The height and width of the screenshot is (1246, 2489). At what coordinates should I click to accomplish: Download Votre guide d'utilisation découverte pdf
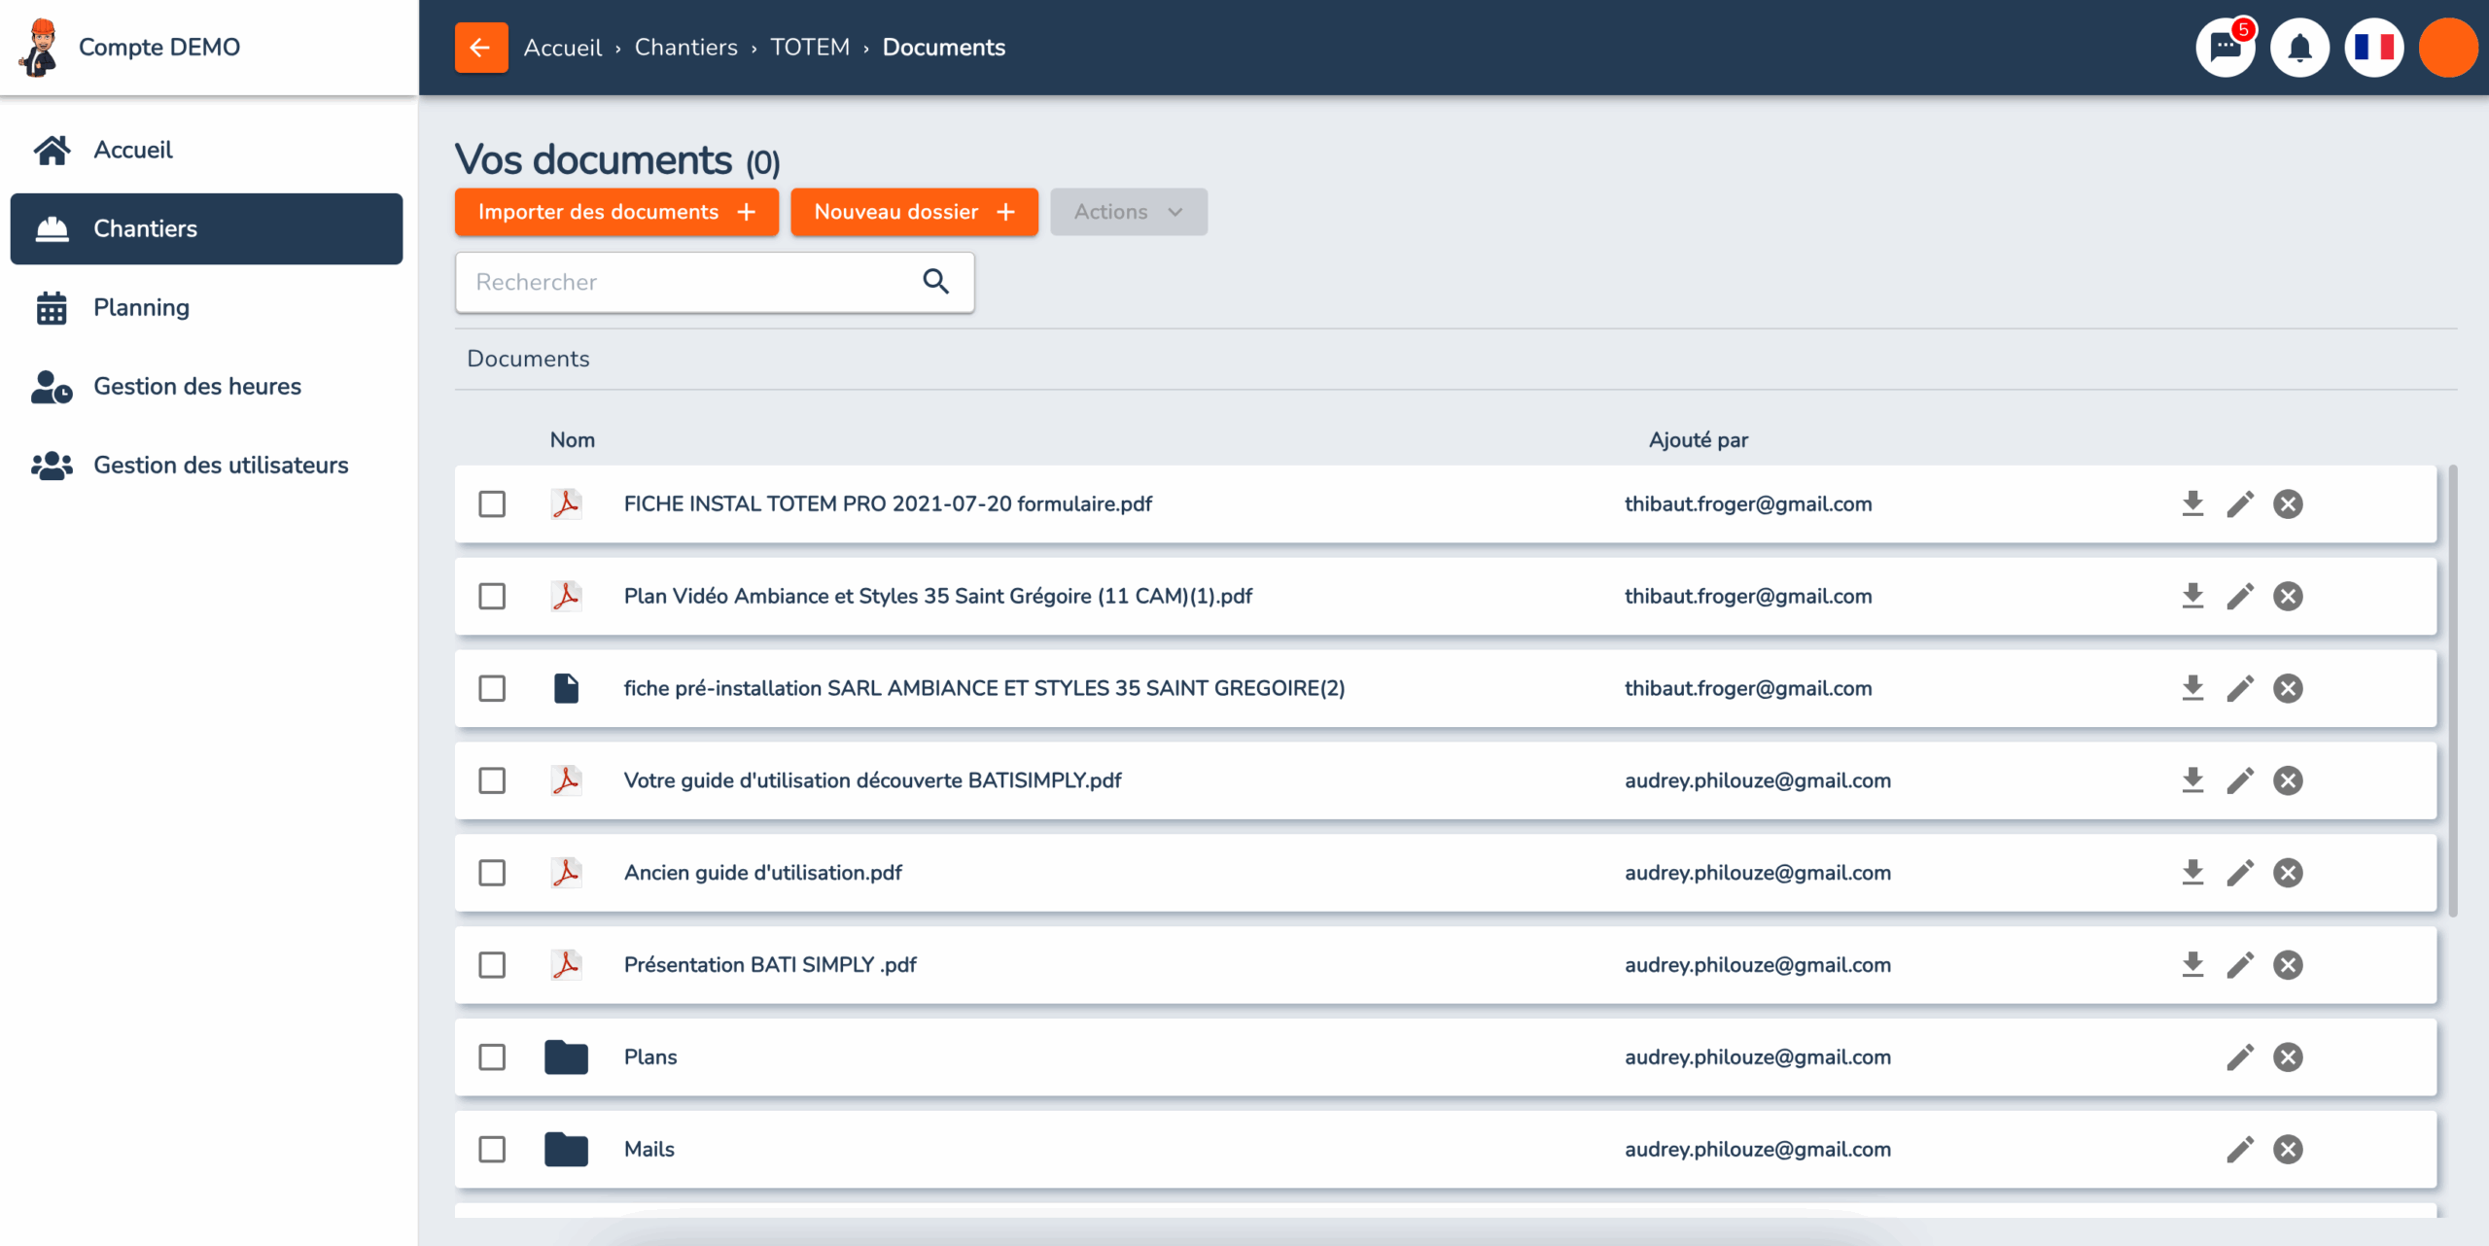click(x=2192, y=780)
